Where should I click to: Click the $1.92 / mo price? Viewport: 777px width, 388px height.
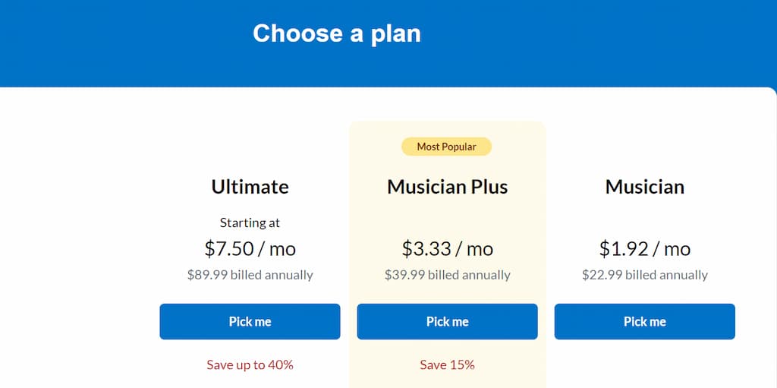[x=645, y=248]
